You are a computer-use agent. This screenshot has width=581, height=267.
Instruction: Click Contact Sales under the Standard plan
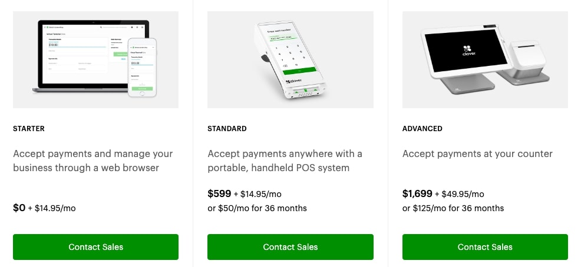coord(290,246)
